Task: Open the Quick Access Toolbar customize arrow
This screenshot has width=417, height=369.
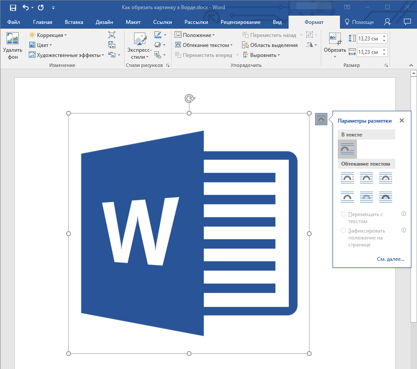Action: (x=53, y=8)
